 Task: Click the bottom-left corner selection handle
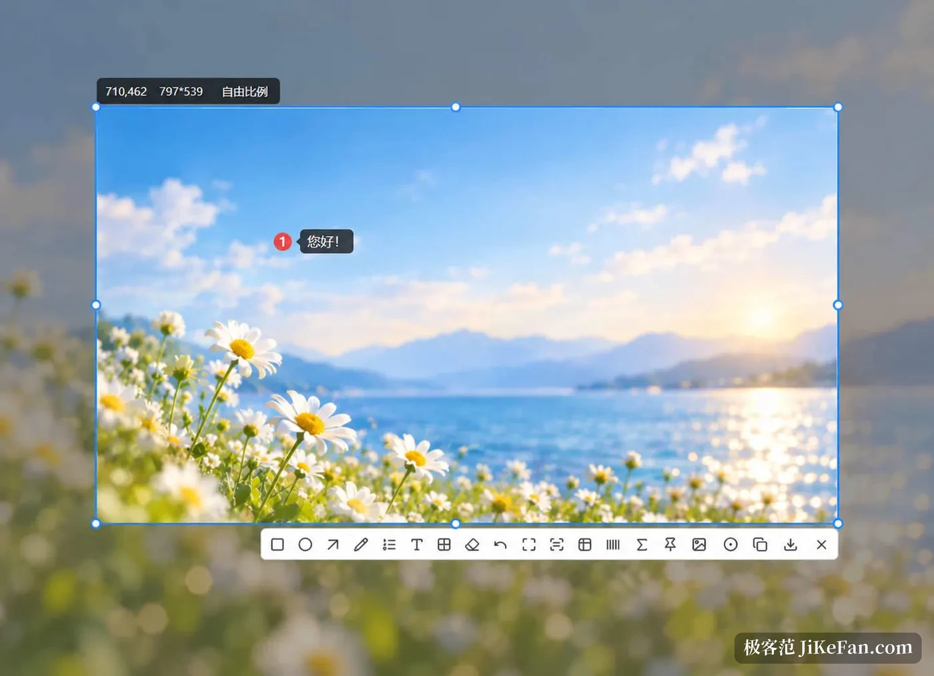96,524
